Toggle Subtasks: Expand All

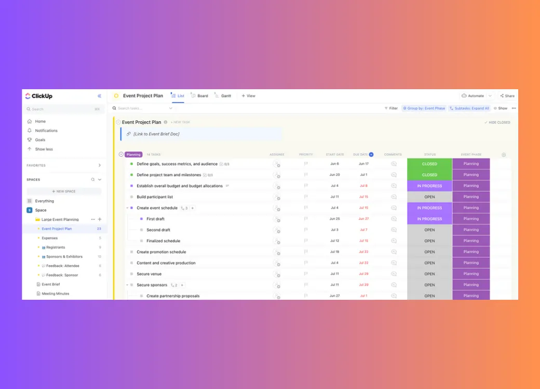[469, 108]
